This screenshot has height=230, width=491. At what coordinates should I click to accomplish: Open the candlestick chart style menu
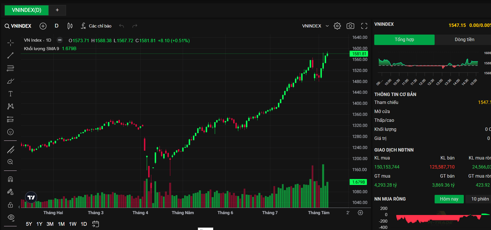[70, 26]
